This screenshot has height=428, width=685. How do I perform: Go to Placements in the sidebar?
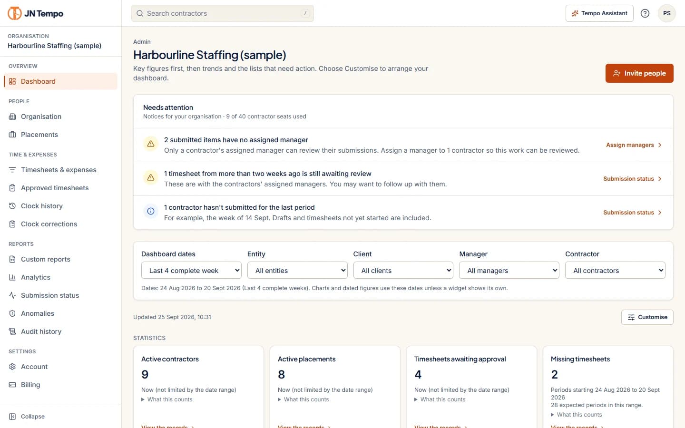click(60, 135)
